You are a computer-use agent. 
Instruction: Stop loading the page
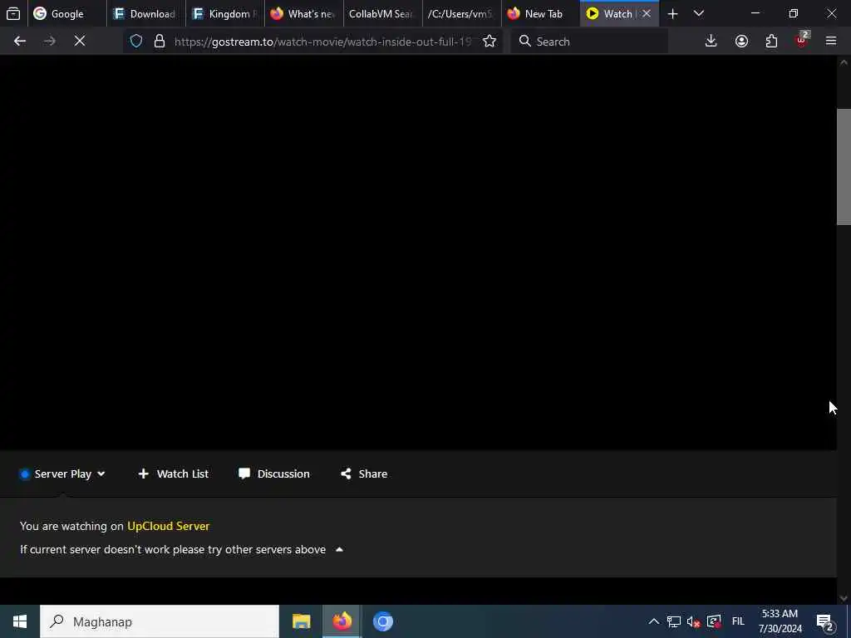(x=80, y=42)
